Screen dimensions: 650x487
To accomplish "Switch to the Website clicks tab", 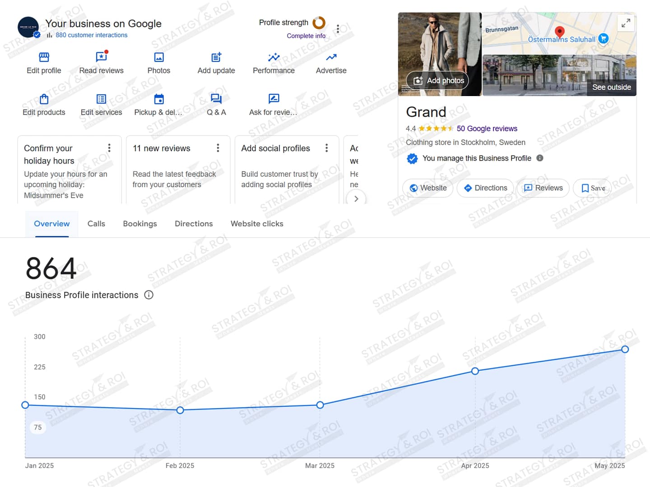I will [x=257, y=224].
